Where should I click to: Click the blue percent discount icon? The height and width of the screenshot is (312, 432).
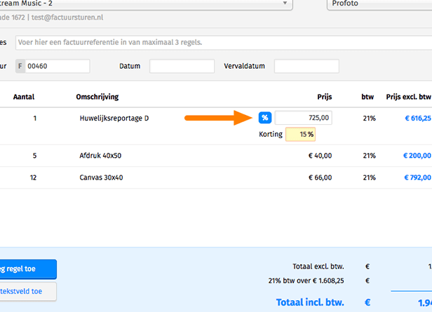click(x=265, y=118)
